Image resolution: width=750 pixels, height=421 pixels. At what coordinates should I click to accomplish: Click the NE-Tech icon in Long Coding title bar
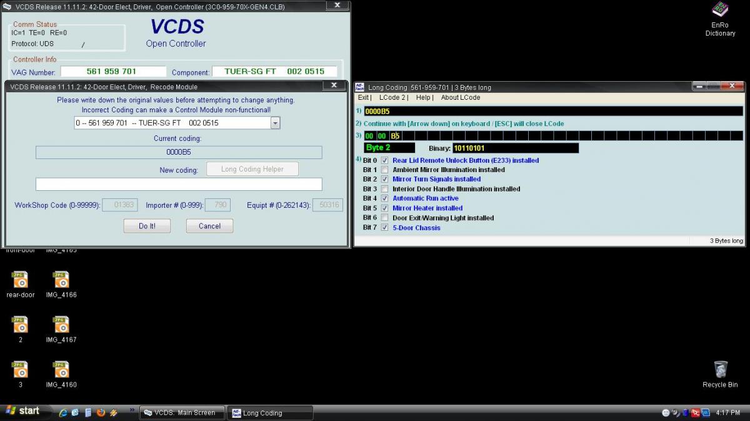pyautogui.click(x=359, y=87)
